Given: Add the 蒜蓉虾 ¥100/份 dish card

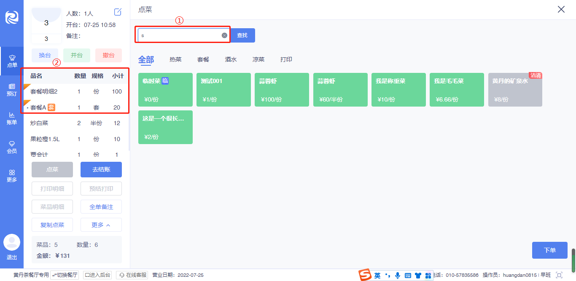Looking at the screenshot, I should [x=282, y=90].
